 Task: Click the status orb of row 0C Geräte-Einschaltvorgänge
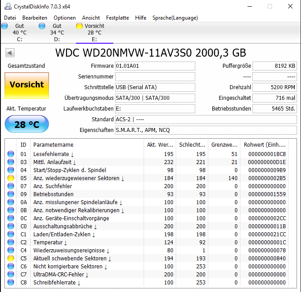(11, 218)
